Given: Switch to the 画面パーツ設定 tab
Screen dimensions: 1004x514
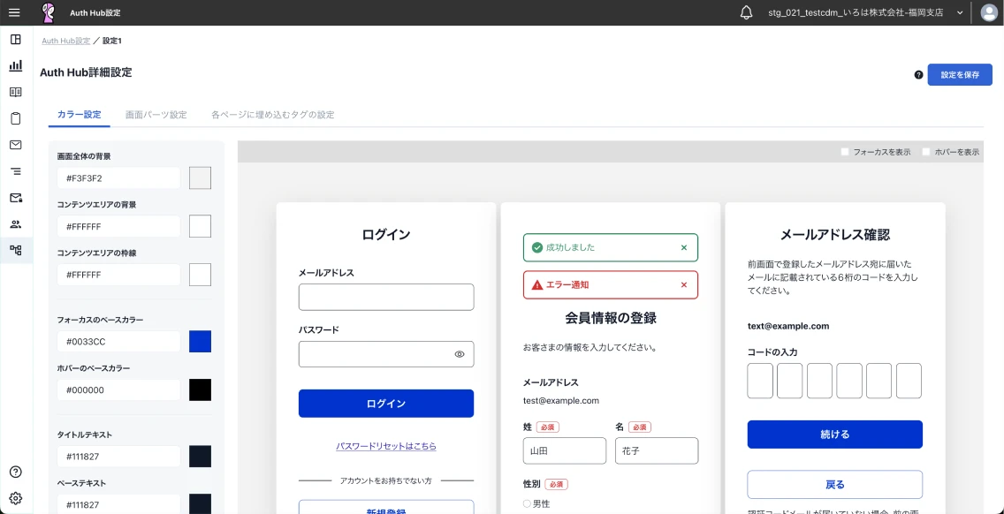Looking at the screenshot, I should 156,115.
